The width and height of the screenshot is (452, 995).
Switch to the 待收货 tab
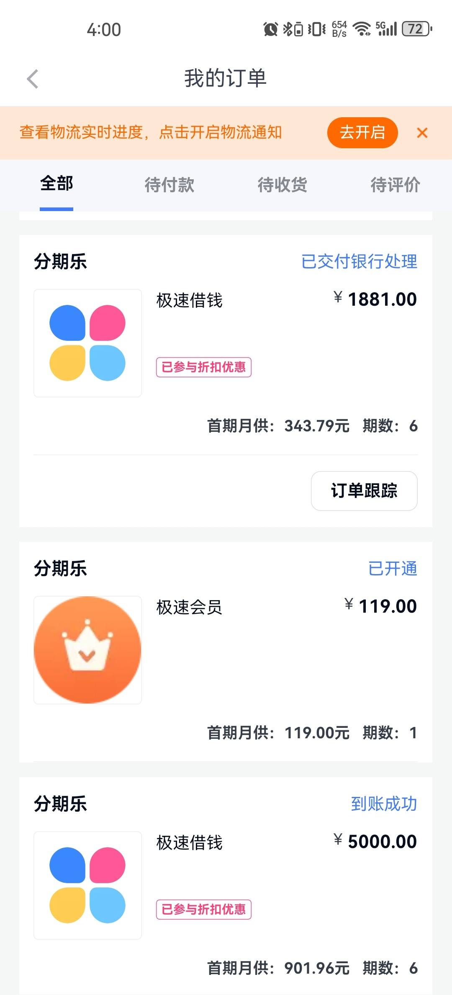point(282,185)
